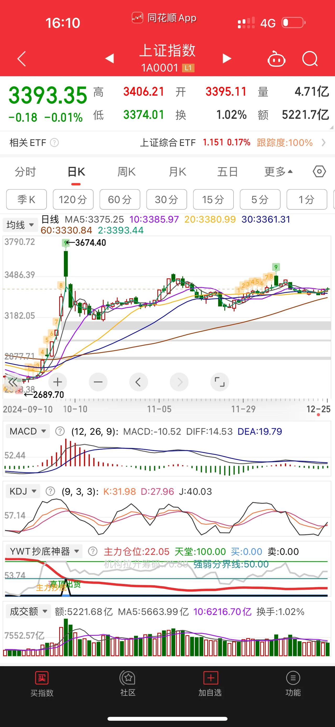Open 社区 community icon
The image size is (335, 727).
pyautogui.click(x=128, y=684)
